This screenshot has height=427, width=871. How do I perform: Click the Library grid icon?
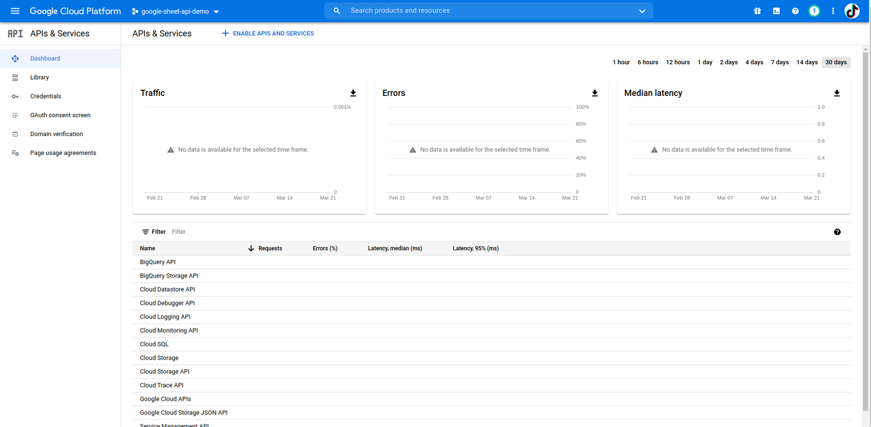pyautogui.click(x=15, y=77)
